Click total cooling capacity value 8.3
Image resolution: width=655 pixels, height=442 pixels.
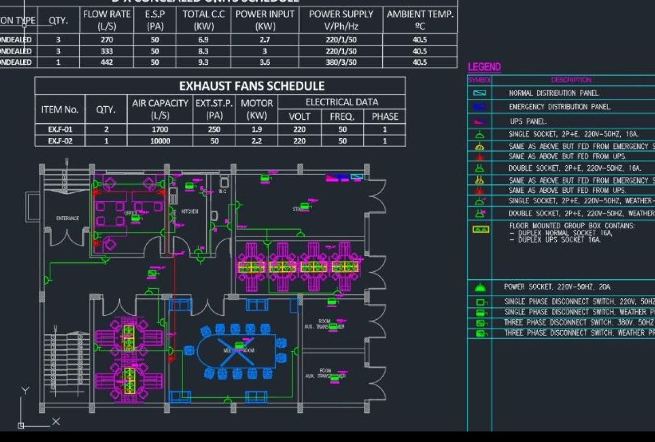(x=204, y=51)
